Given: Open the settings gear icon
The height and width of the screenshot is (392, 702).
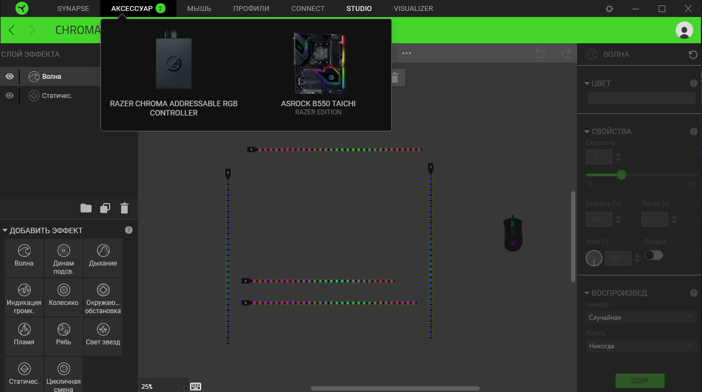Looking at the screenshot, I should (x=609, y=9).
